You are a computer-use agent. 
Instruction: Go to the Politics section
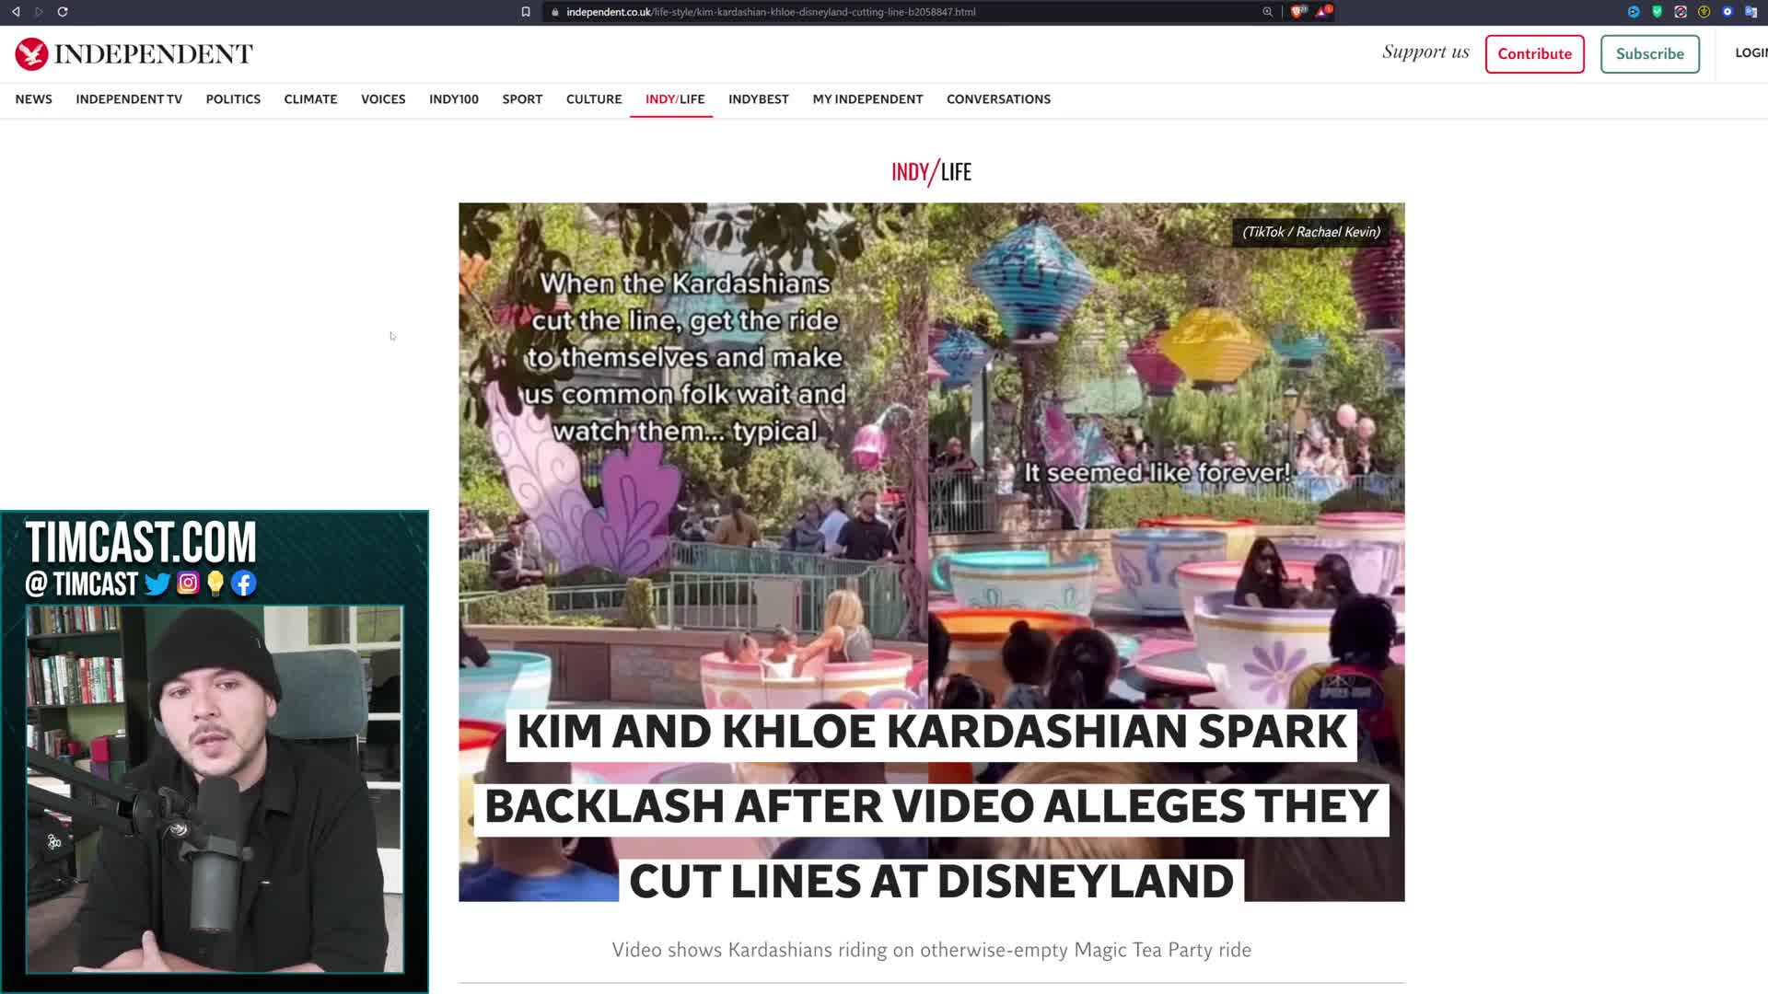(233, 99)
